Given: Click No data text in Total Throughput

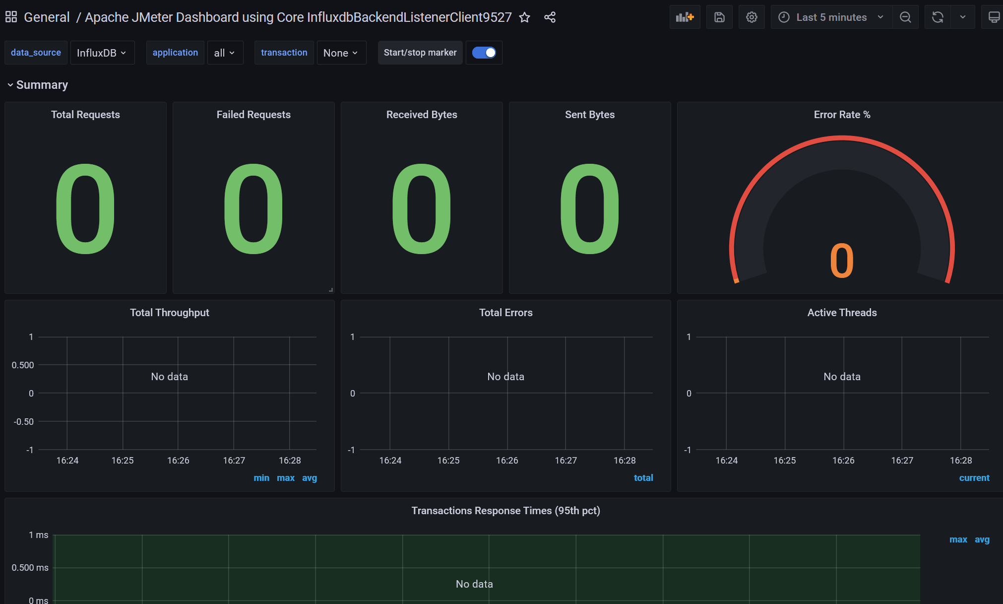Looking at the screenshot, I should pos(170,377).
